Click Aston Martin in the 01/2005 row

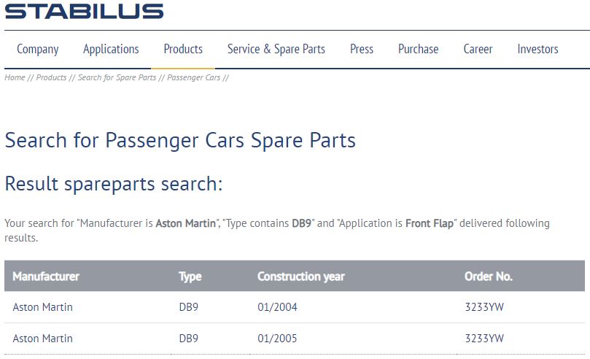[43, 339]
